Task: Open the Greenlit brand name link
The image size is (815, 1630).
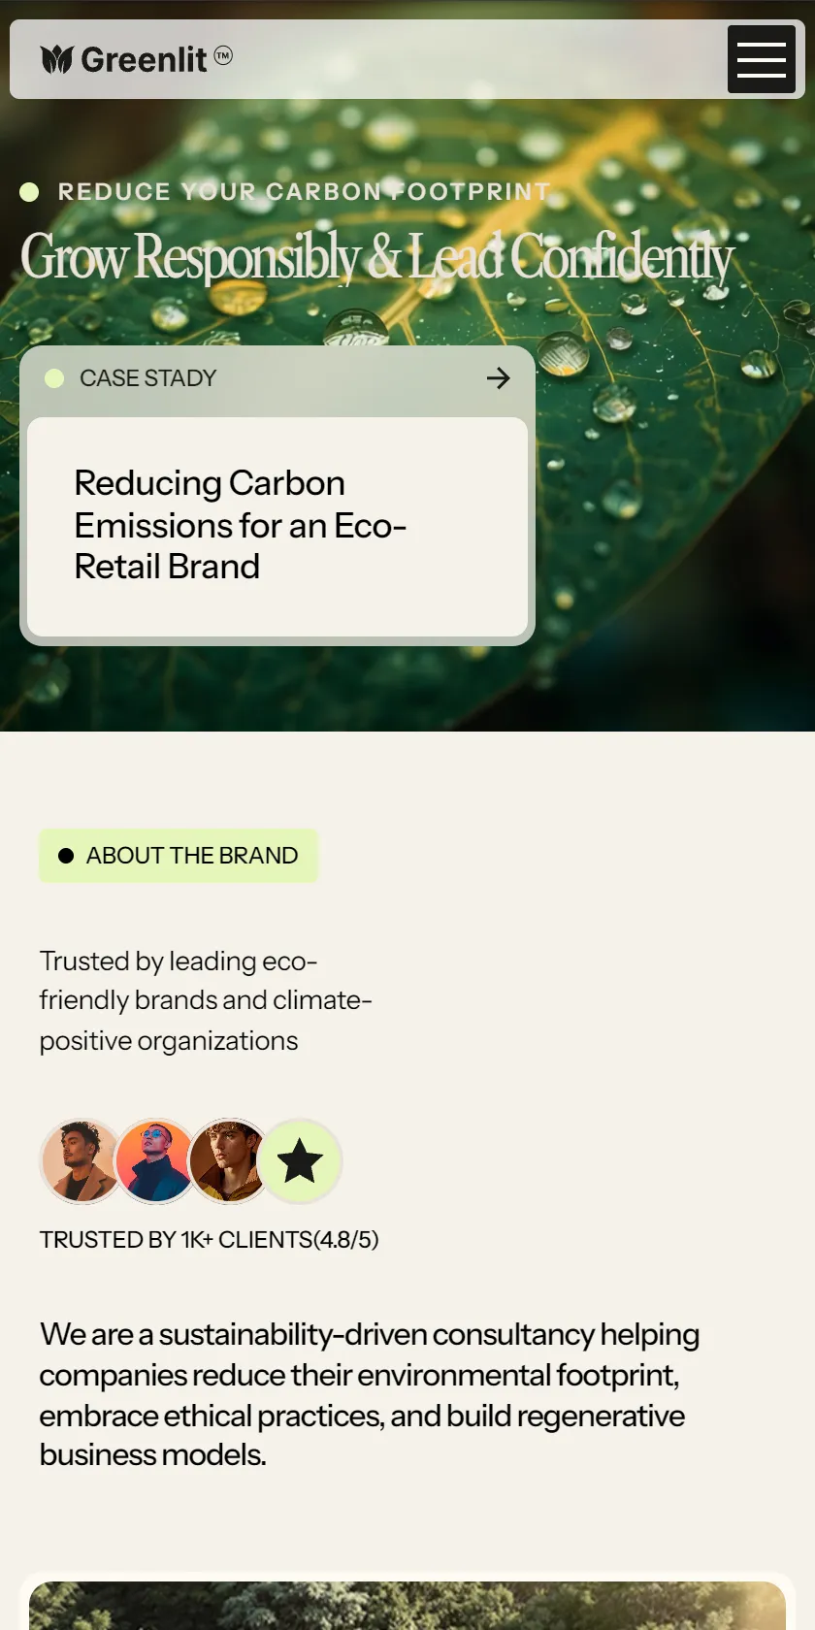Action: pyautogui.click(x=144, y=60)
